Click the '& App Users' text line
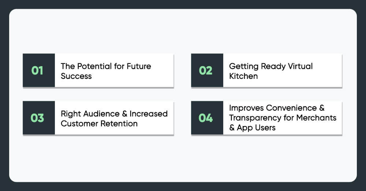 pos(252,128)
